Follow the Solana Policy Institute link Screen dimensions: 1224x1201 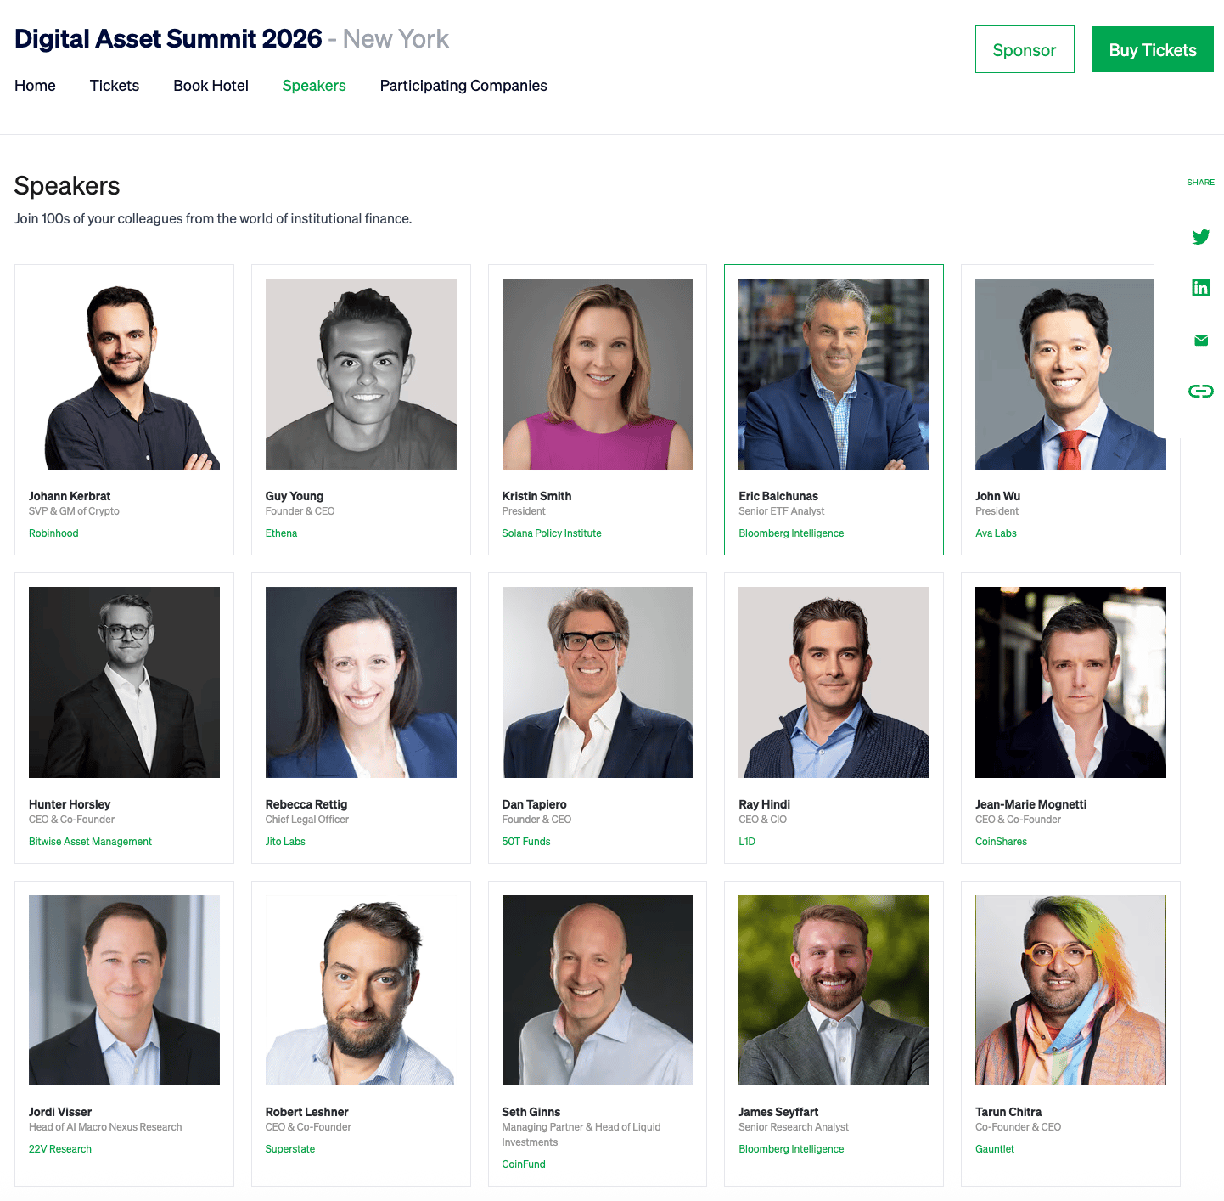coord(552,533)
